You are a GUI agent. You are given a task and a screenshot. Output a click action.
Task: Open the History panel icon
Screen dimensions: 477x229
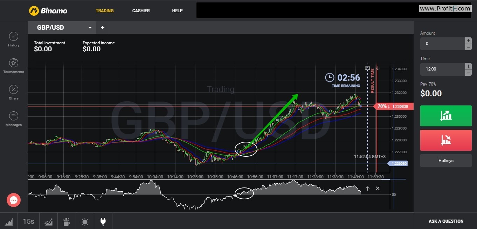tap(14, 37)
